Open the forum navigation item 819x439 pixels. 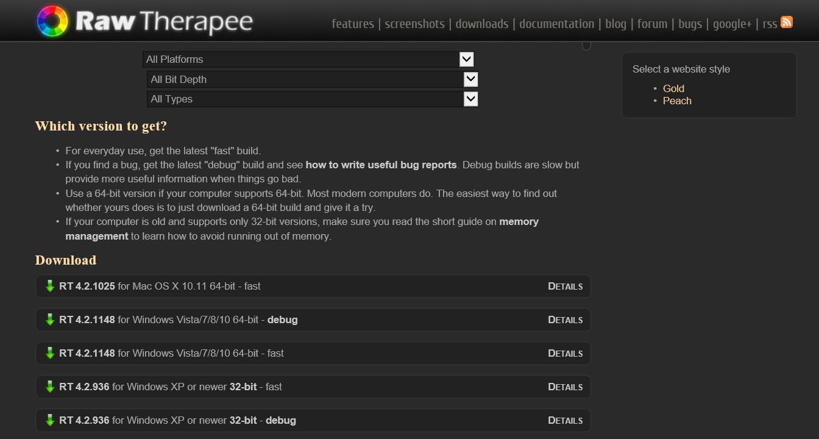pyautogui.click(x=652, y=24)
